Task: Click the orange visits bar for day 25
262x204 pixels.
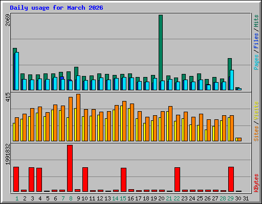Action: coord(201,127)
